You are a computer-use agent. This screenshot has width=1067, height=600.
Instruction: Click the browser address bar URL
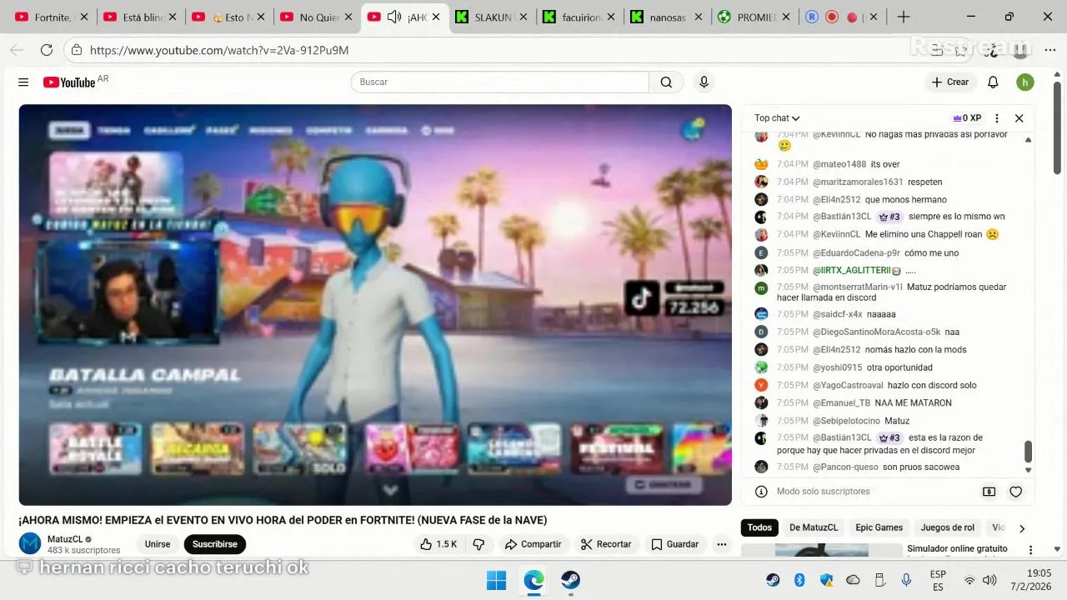[x=219, y=50]
